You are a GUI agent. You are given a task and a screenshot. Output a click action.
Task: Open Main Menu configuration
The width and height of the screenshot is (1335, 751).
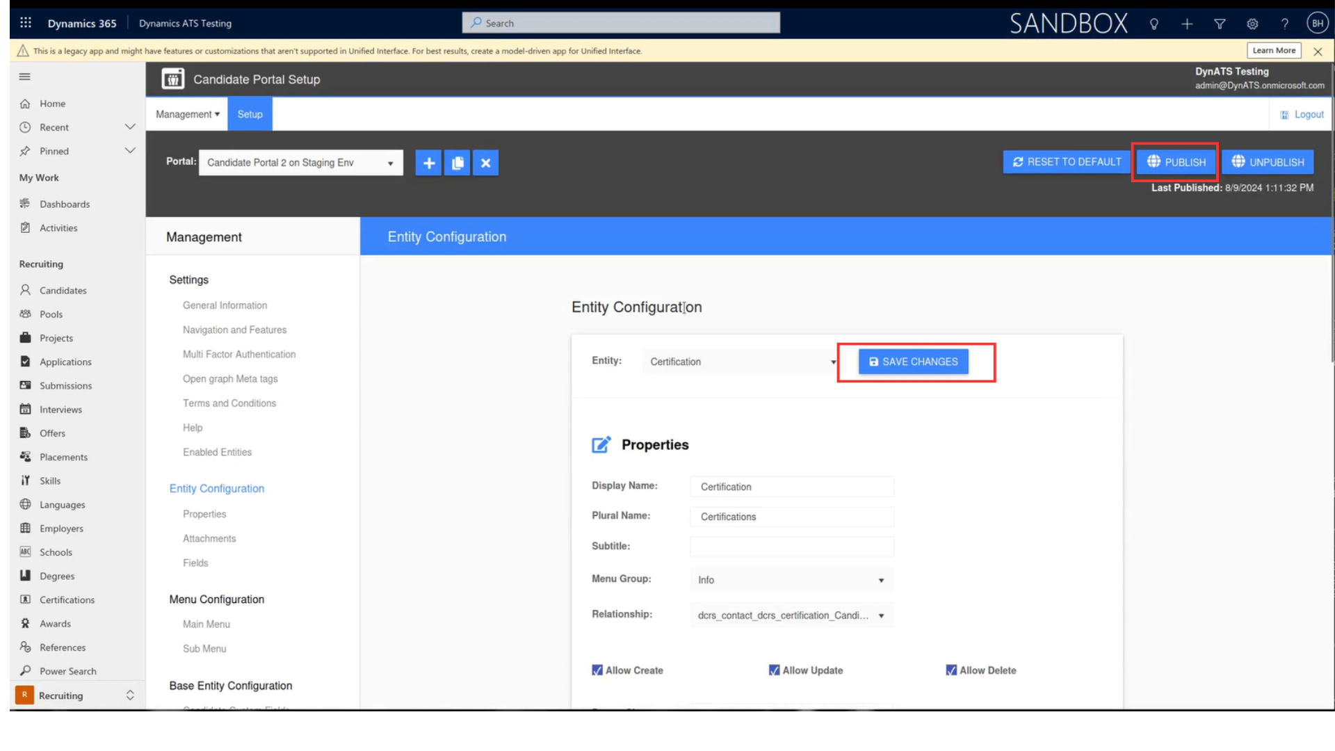click(207, 624)
